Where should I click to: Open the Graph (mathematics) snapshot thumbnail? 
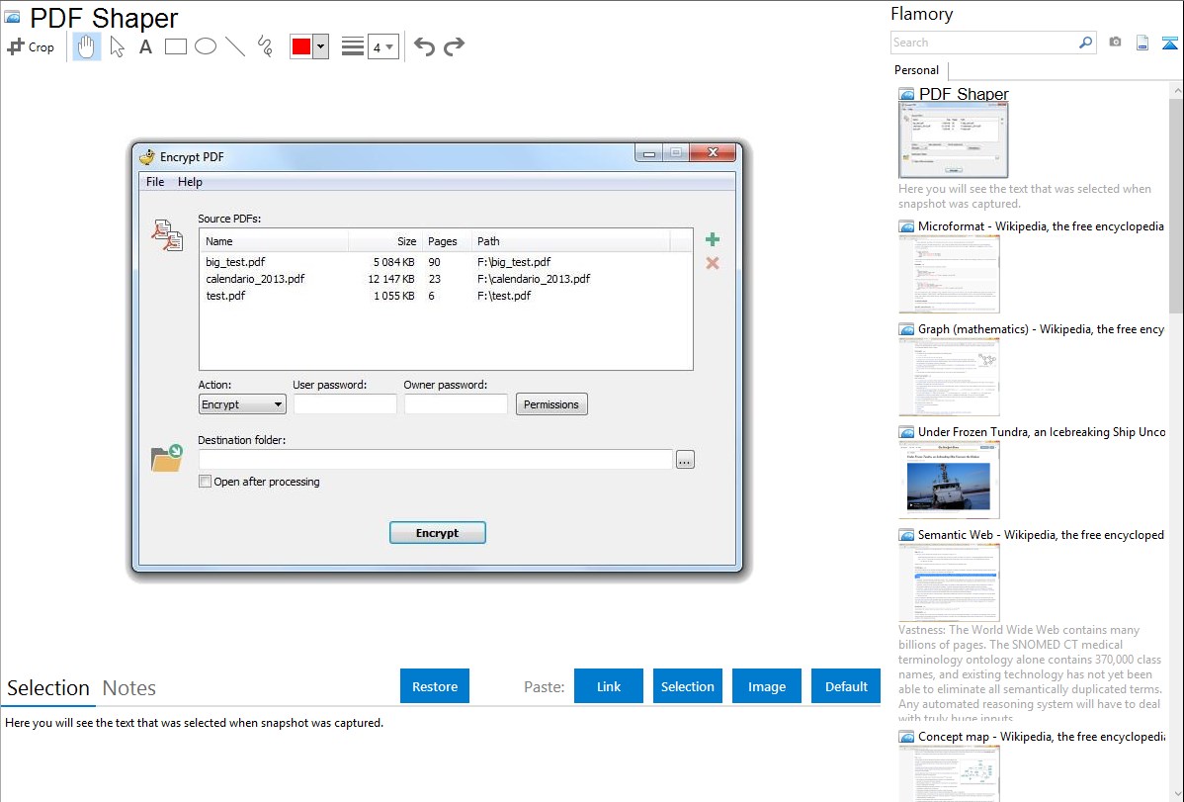click(949, 377)
